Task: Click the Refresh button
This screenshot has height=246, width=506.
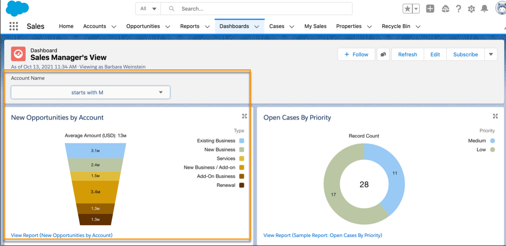Action: click(408, 55)
